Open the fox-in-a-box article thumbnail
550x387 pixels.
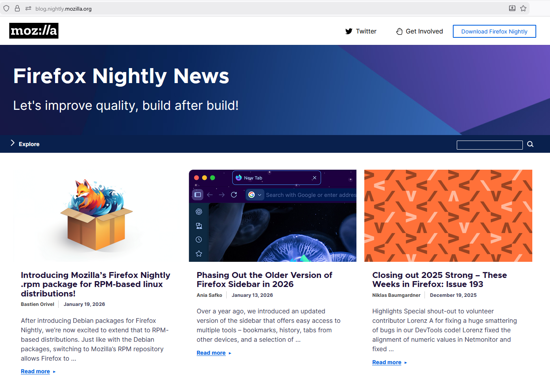[96, 216]
